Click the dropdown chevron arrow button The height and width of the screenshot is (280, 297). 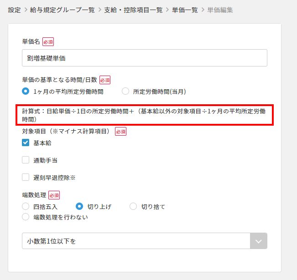pyautogui.click(x=258, y=241)
